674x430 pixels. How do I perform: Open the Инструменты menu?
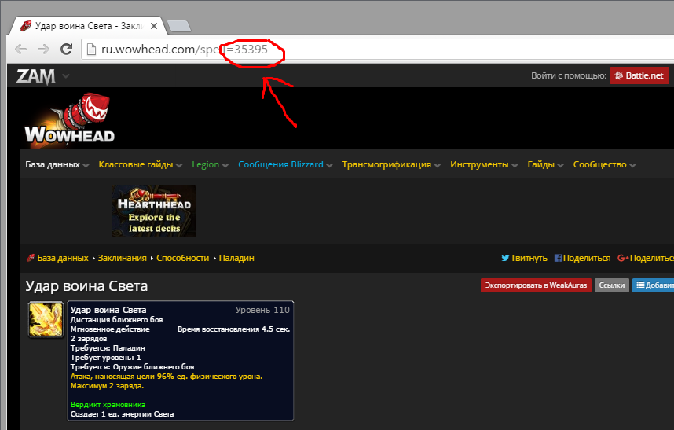(x=484, y=164)
